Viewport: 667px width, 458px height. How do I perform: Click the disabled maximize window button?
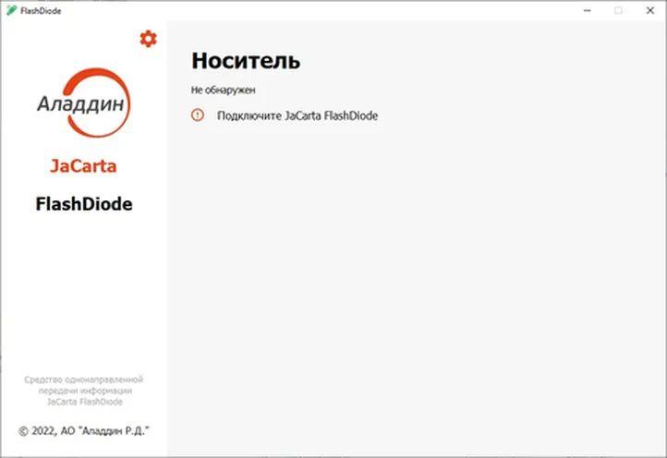[619, 11]
